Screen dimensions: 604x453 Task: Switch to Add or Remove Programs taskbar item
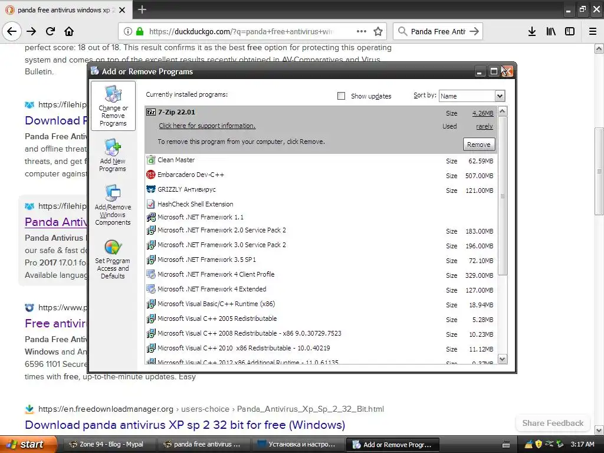[393, 445]
